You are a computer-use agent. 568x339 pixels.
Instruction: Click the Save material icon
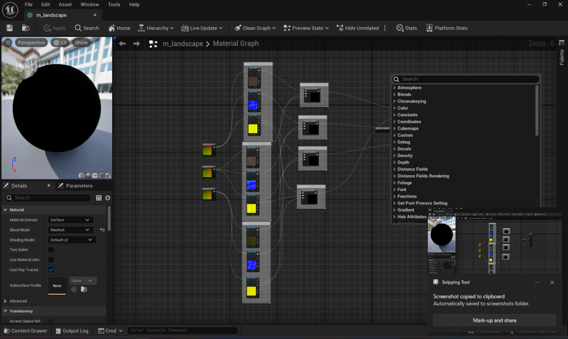(x=9, y=28)
